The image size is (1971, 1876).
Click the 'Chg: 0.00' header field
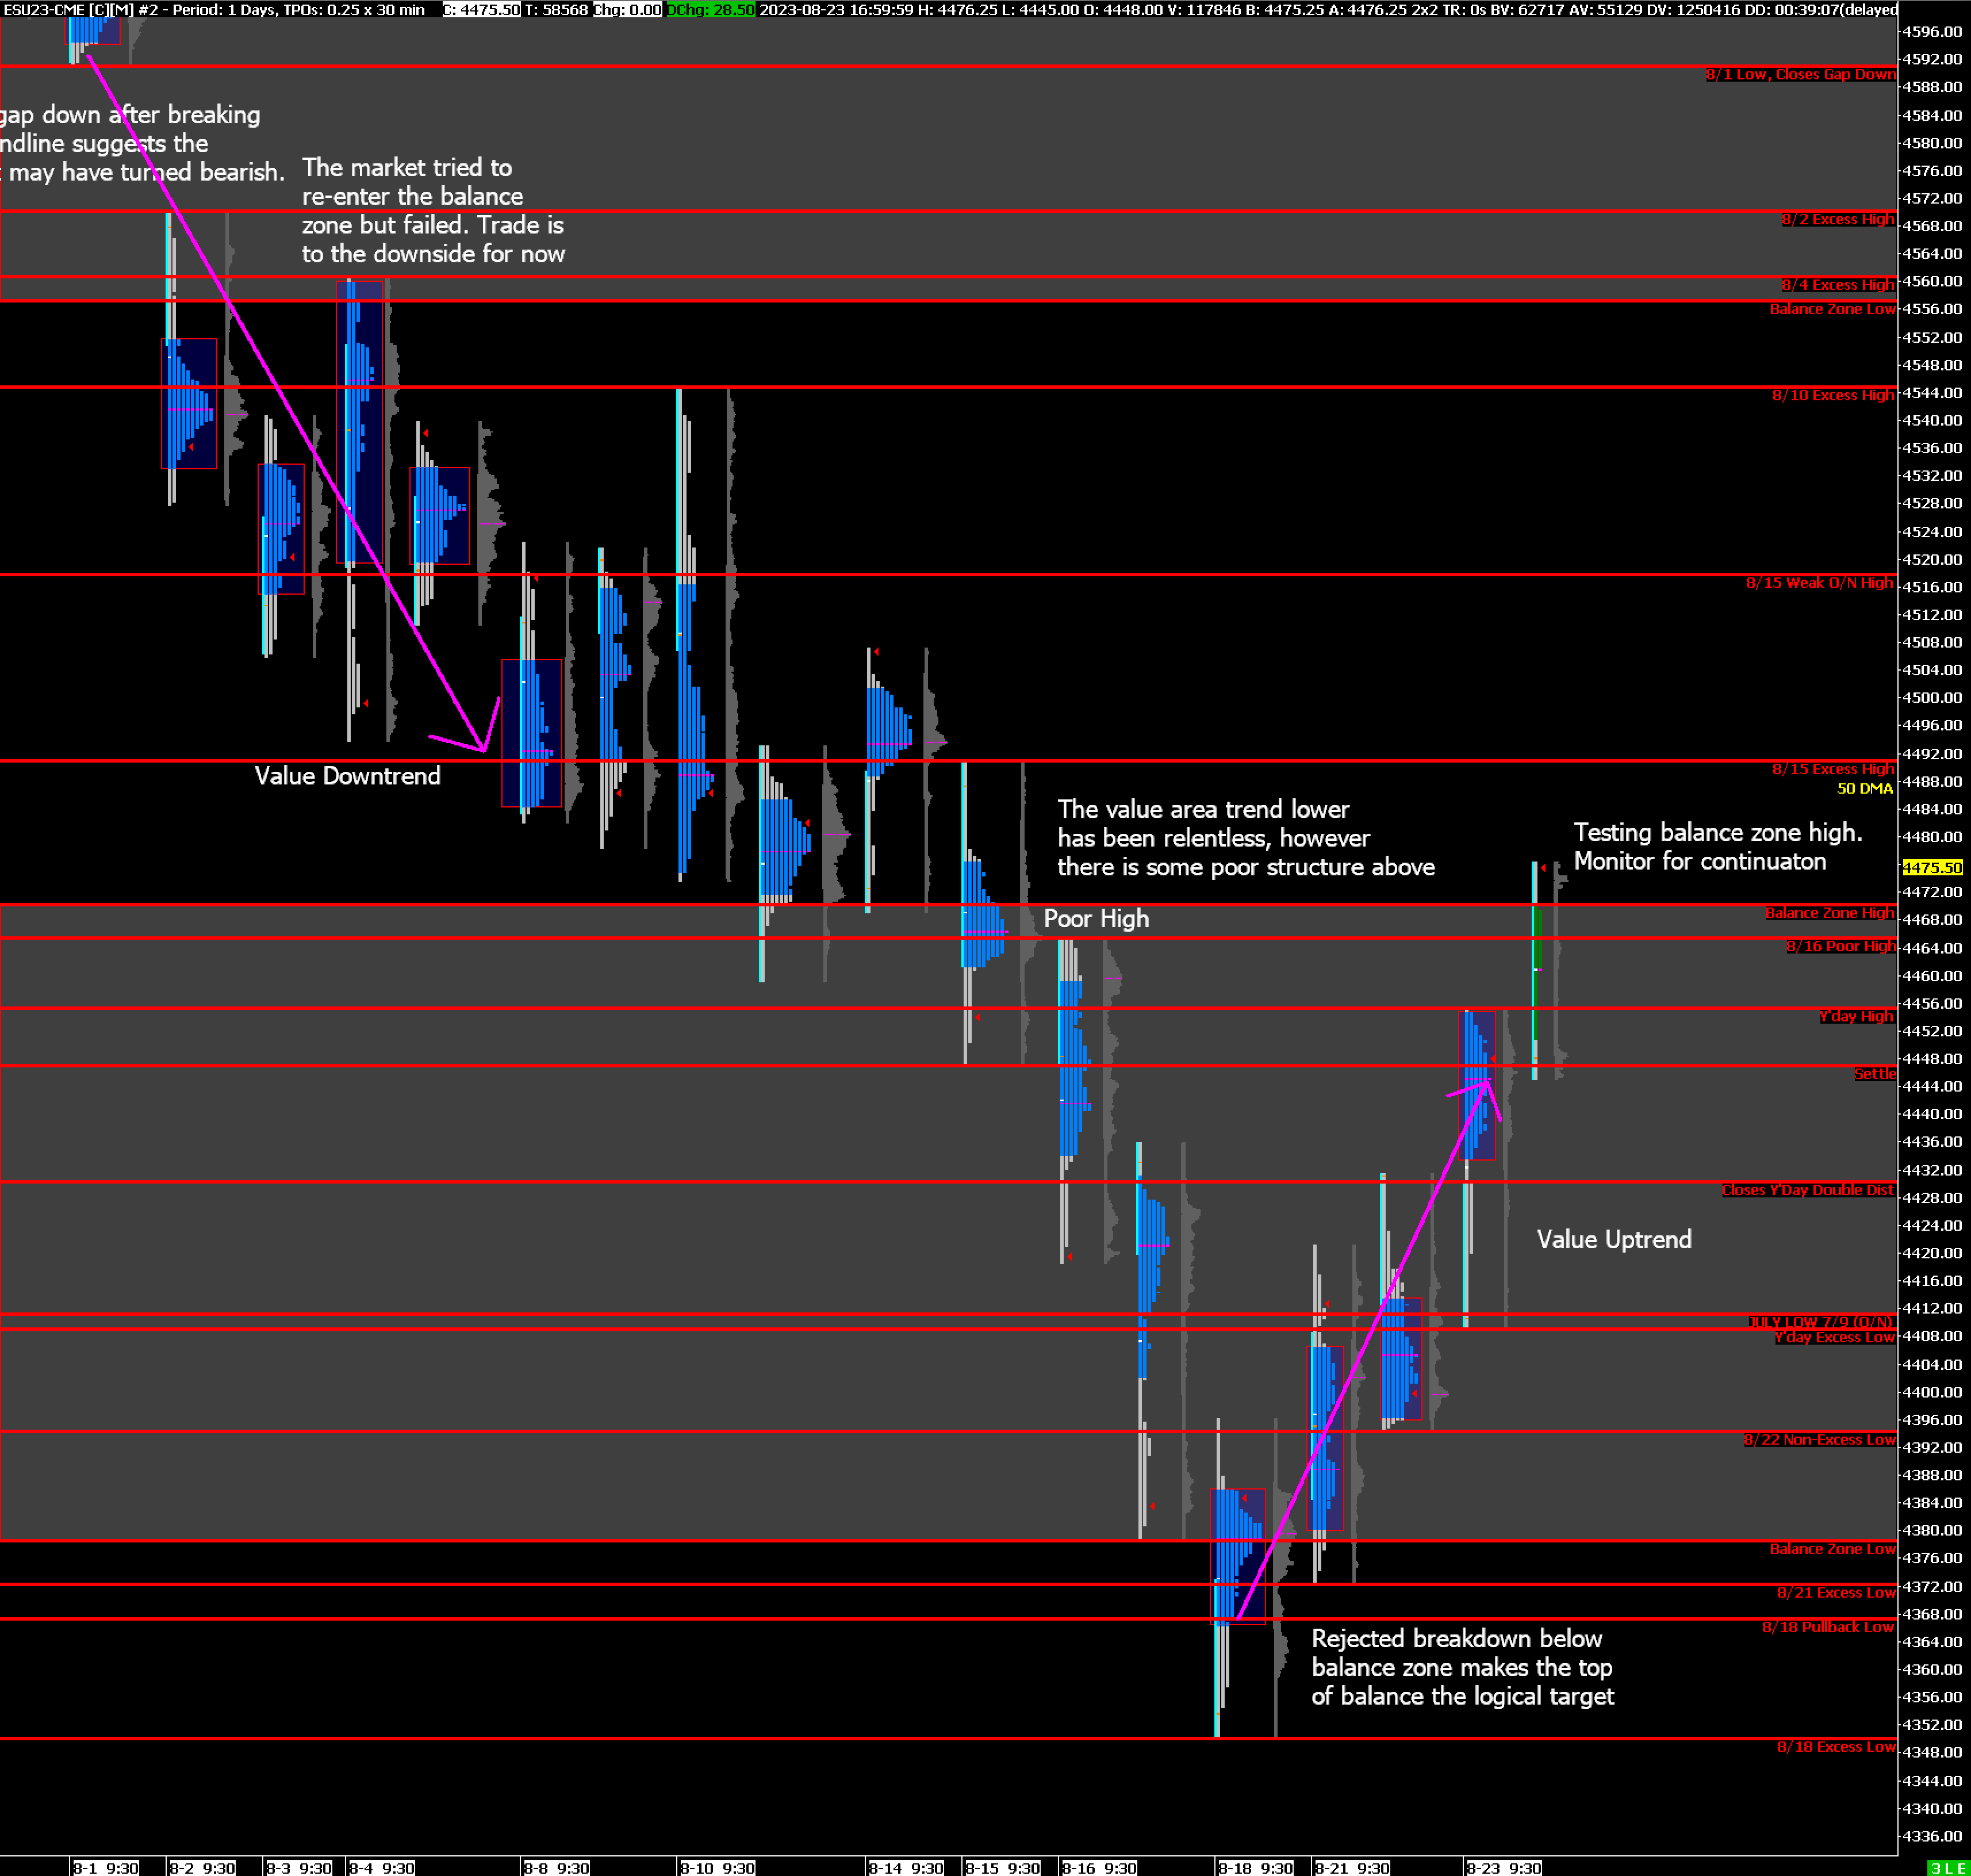628,9
